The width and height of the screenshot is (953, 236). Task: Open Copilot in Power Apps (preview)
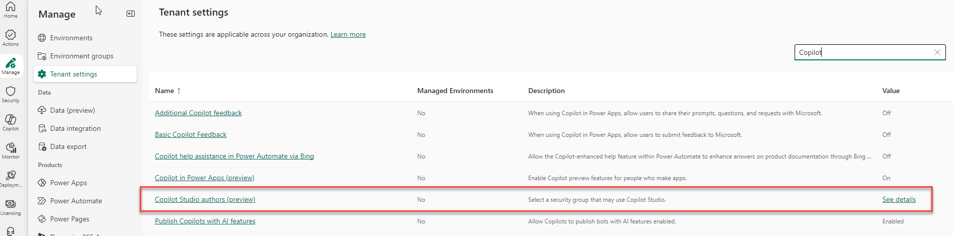coord(204,178)
